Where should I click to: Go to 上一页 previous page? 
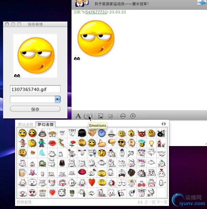(x=150, y=202)
